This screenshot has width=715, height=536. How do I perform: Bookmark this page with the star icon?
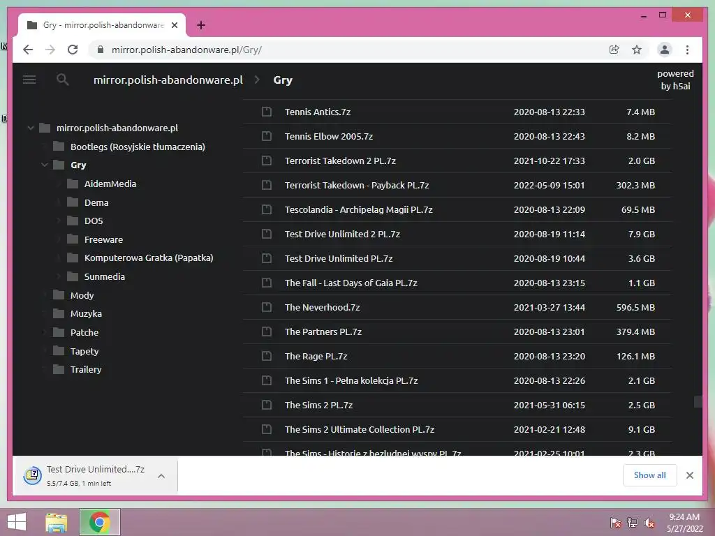(637, 50)
